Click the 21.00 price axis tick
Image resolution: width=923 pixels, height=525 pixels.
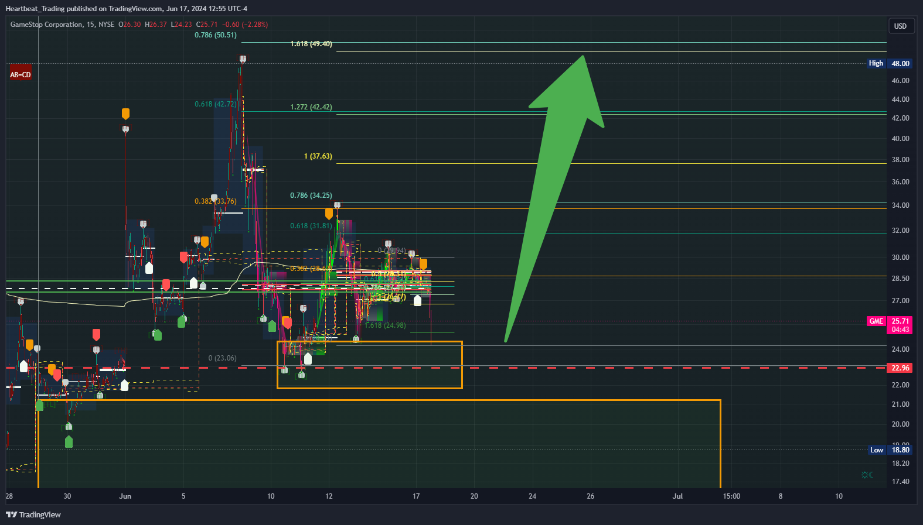point(901,404)
